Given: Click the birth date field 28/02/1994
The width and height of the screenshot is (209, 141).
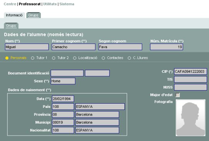Looking at the screenshot, I should 63,99.
